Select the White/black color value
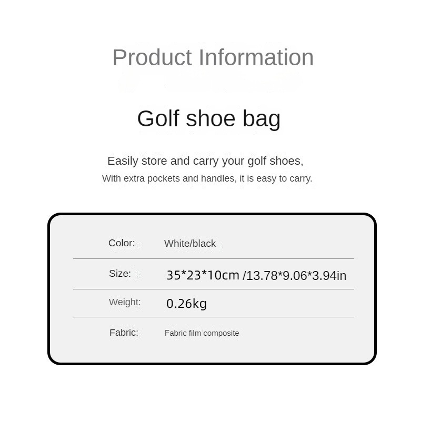This screenshot has width=421, height=421. [x=190, y=244]
